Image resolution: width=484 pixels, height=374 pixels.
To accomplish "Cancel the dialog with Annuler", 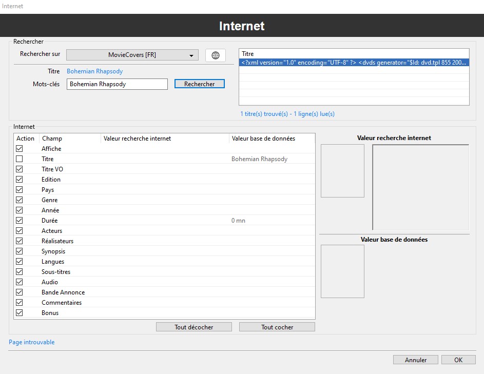I will click(x=416, y=360).
